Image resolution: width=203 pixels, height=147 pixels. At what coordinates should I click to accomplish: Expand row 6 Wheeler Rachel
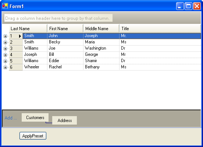(5, 67)
